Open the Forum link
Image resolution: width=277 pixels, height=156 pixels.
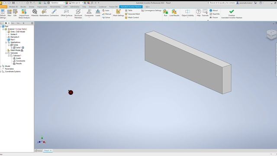tap(214, 17)
